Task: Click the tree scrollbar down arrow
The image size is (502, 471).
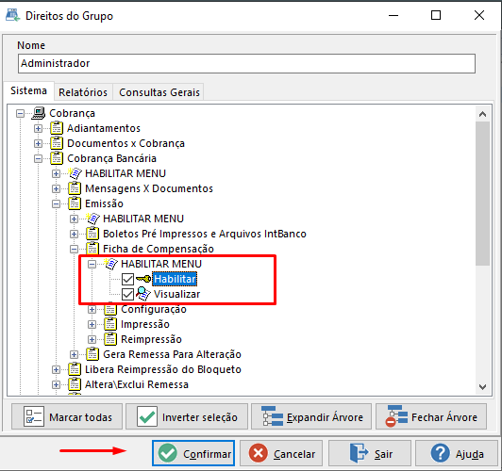Action: tap(482, 386)
